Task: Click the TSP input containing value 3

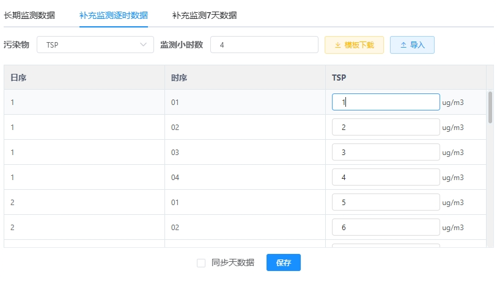Action: point(386,152)
